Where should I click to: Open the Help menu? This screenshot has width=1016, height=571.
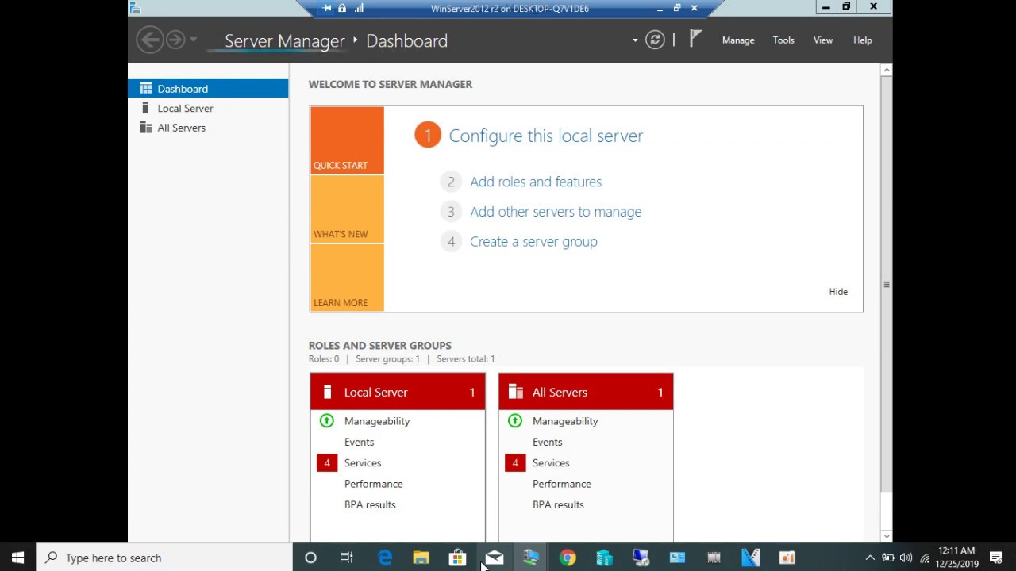[863, 40]
